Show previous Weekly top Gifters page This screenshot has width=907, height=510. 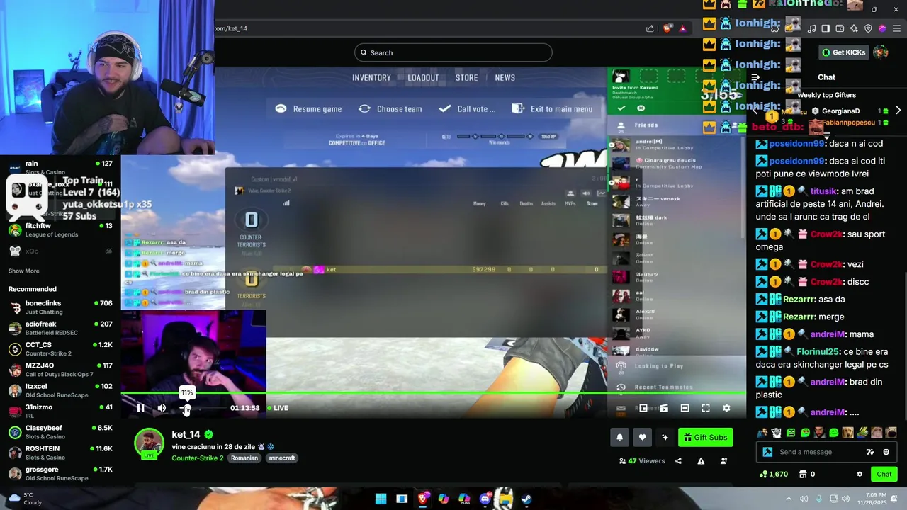point(755,110)
